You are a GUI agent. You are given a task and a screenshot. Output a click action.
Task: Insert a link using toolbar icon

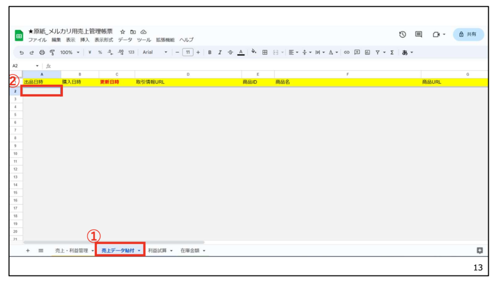tap(346, 52)
